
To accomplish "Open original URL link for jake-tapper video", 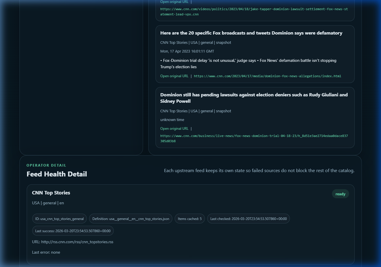I will tap(174, 2).
